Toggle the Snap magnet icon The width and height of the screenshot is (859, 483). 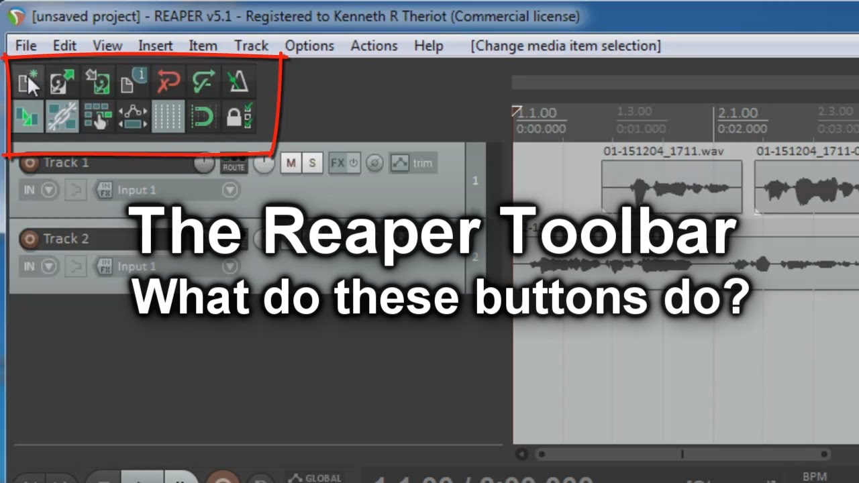pyautogui.click(x=203, y=117)
